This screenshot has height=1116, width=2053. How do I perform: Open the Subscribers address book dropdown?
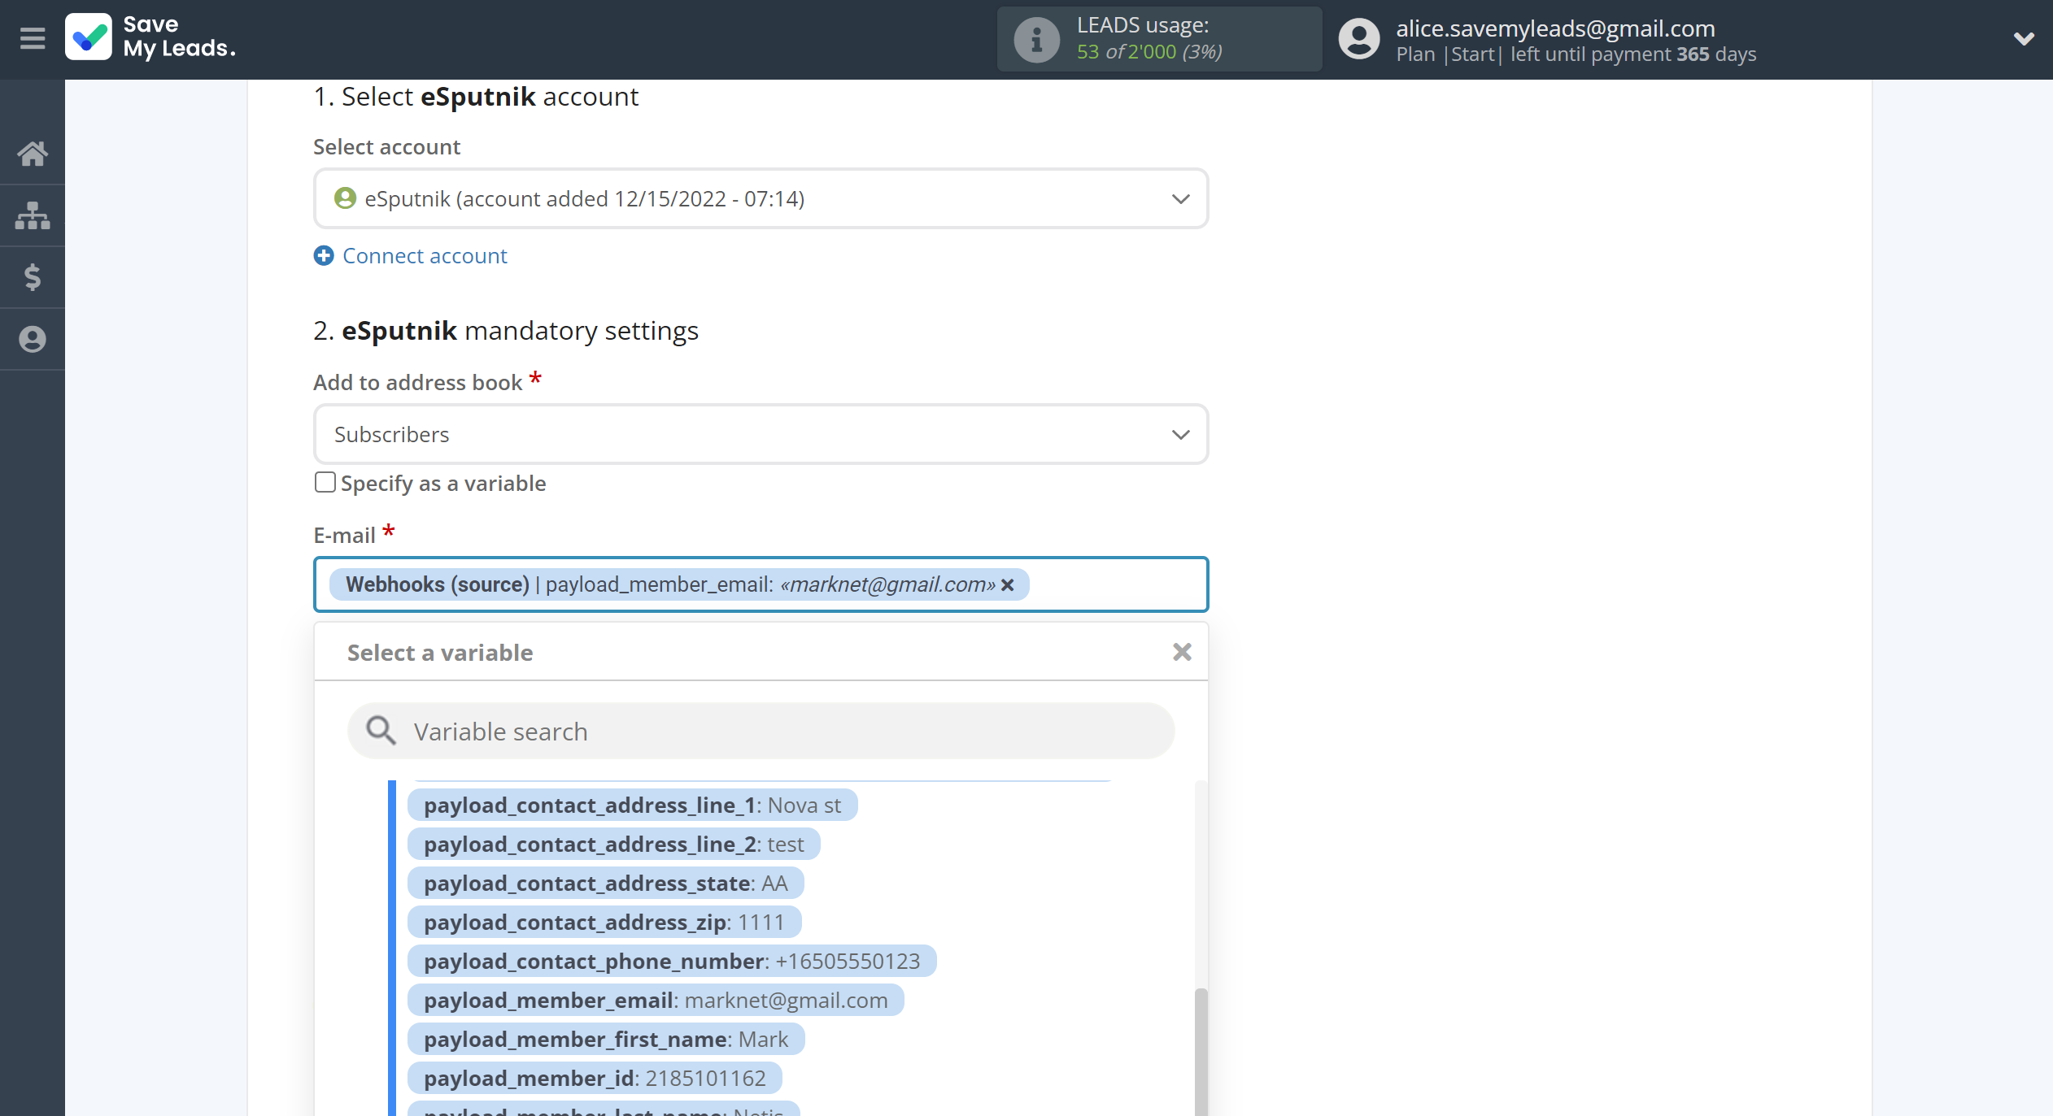[761, 435]
